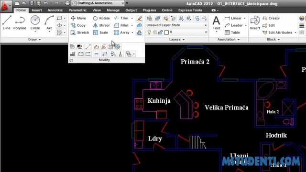Image resolution: width=306 pixels, height=172 pixels.
Task: Open the Linear dimension dropdown arrow
Action: coord(245,18)
